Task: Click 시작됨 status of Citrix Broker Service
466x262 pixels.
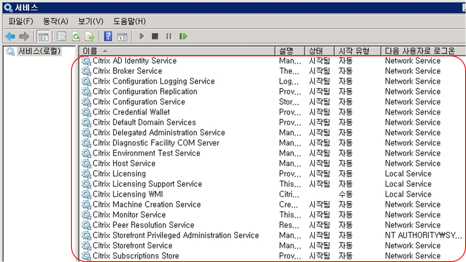Action: coord(319,71)
